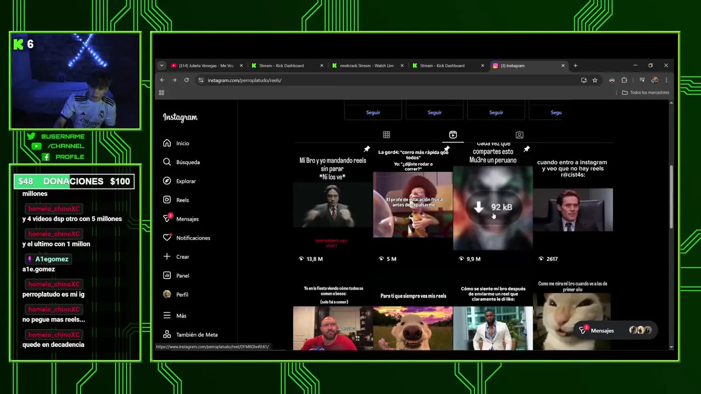The image size is (701, 394).
Task: Click third Seguir button
Action: point(496,112)
